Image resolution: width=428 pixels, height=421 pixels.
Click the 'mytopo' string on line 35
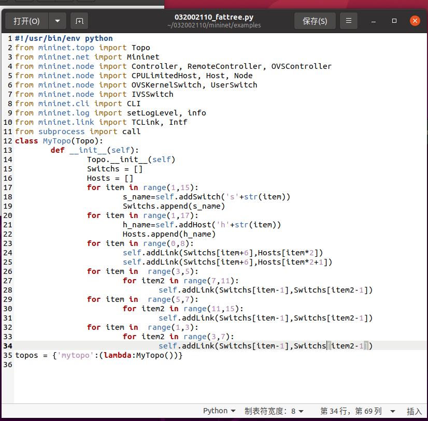click(x=76, y=355)
